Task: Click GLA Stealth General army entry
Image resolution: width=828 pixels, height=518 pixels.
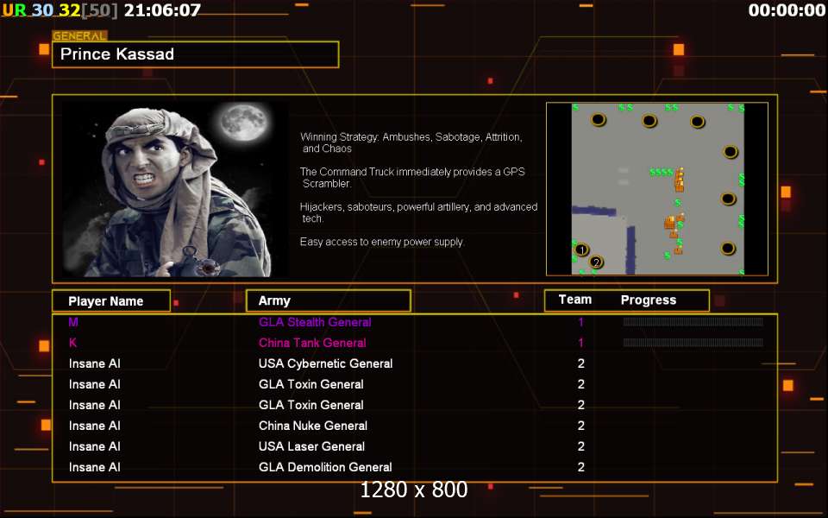Action: pos(315,322)
